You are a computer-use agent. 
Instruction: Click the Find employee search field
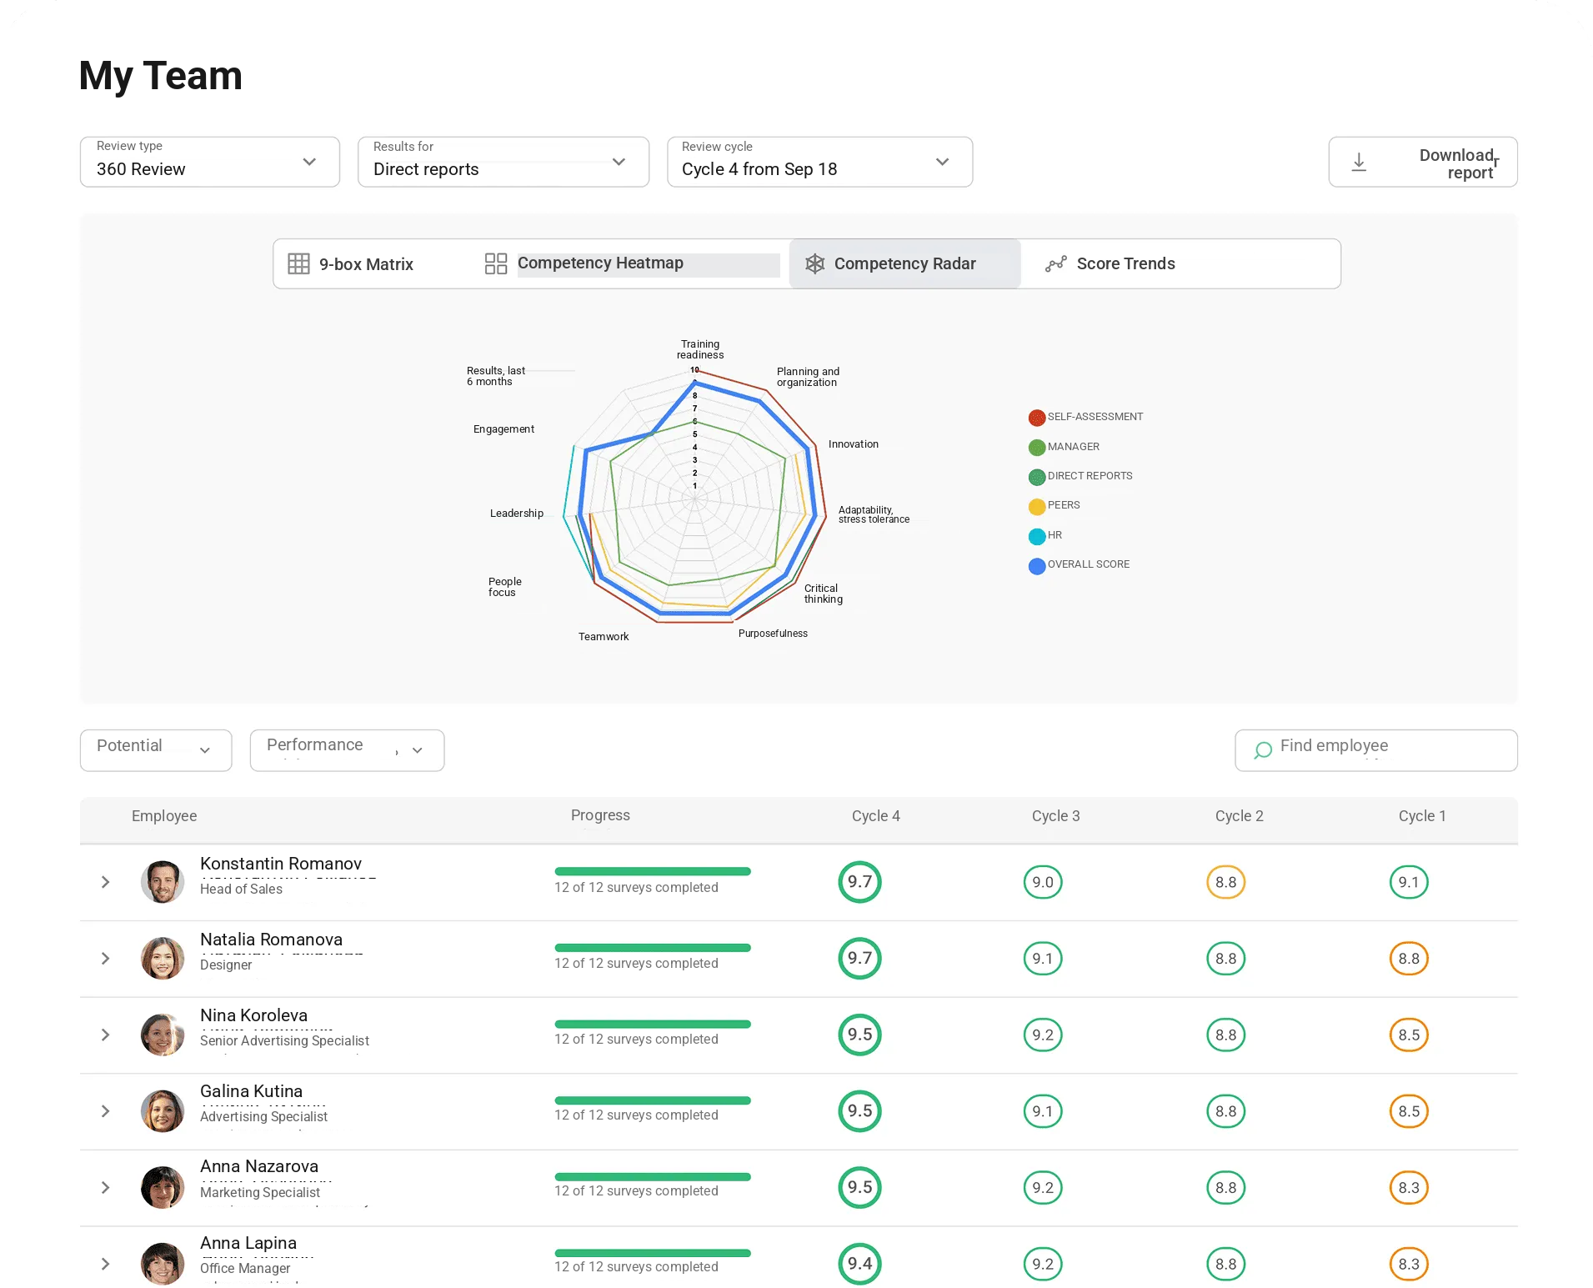pos(1376,750)
